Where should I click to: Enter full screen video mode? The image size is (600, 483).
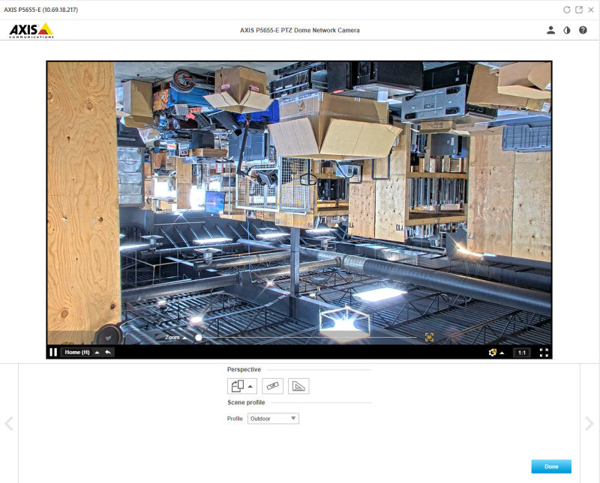point(544,352)
